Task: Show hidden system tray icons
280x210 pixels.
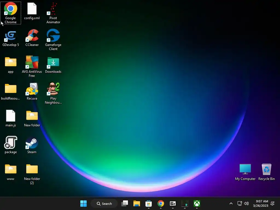Action: 231,203
